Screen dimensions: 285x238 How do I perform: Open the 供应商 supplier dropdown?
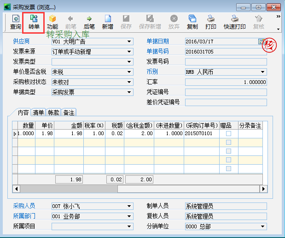click(x=129, y=42)
